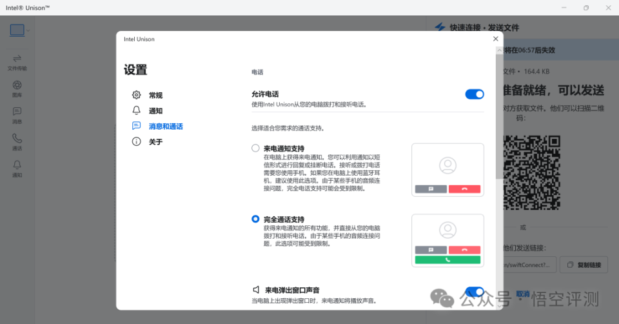Click the 复制链接 button in main window
The width and height of the screenshot is (619, 324).
tap(584, 265)
